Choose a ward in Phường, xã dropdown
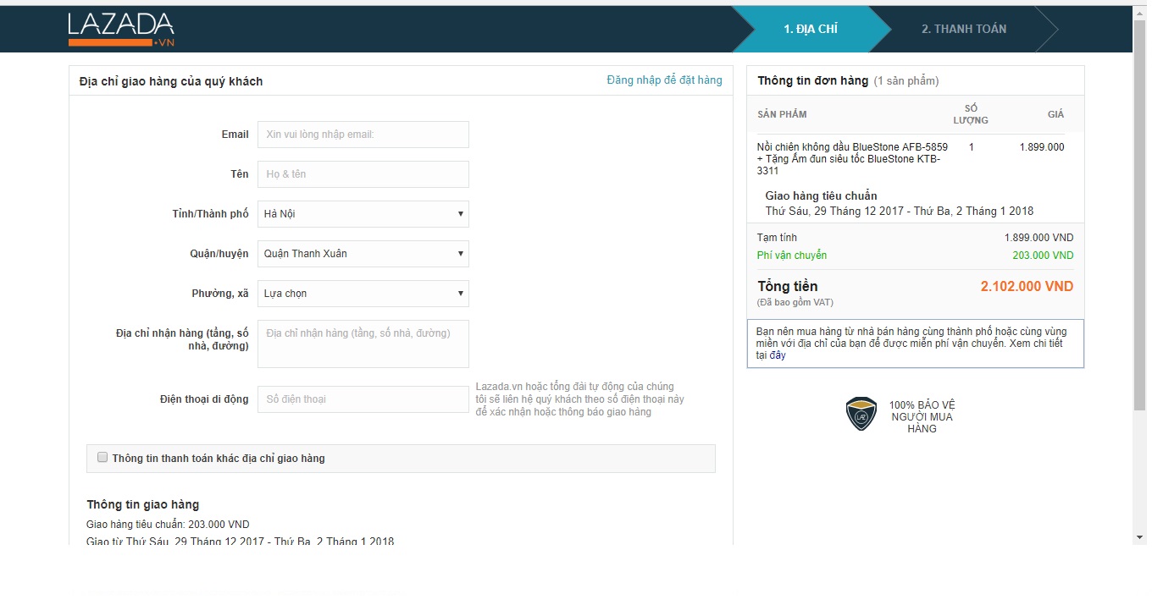 (x=363, y=294)
